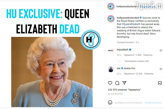The height and width of the screenshot is (109, 164).
Task: Like irie's 'delete this' comment
Action: click(161, 69)
